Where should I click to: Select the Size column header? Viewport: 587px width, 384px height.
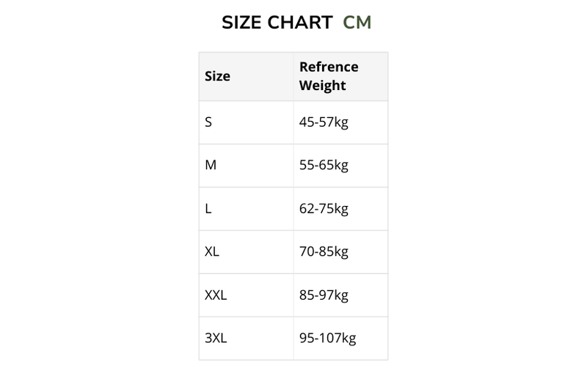pyautogui.click(x=217, y=76)
